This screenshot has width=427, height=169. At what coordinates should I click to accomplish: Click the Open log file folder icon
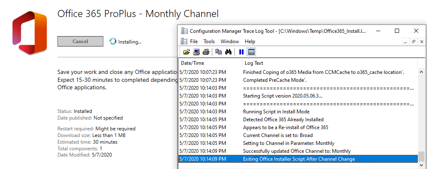(x=186, y=52)
